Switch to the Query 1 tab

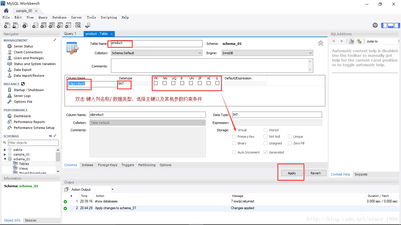tap(70, 34)
